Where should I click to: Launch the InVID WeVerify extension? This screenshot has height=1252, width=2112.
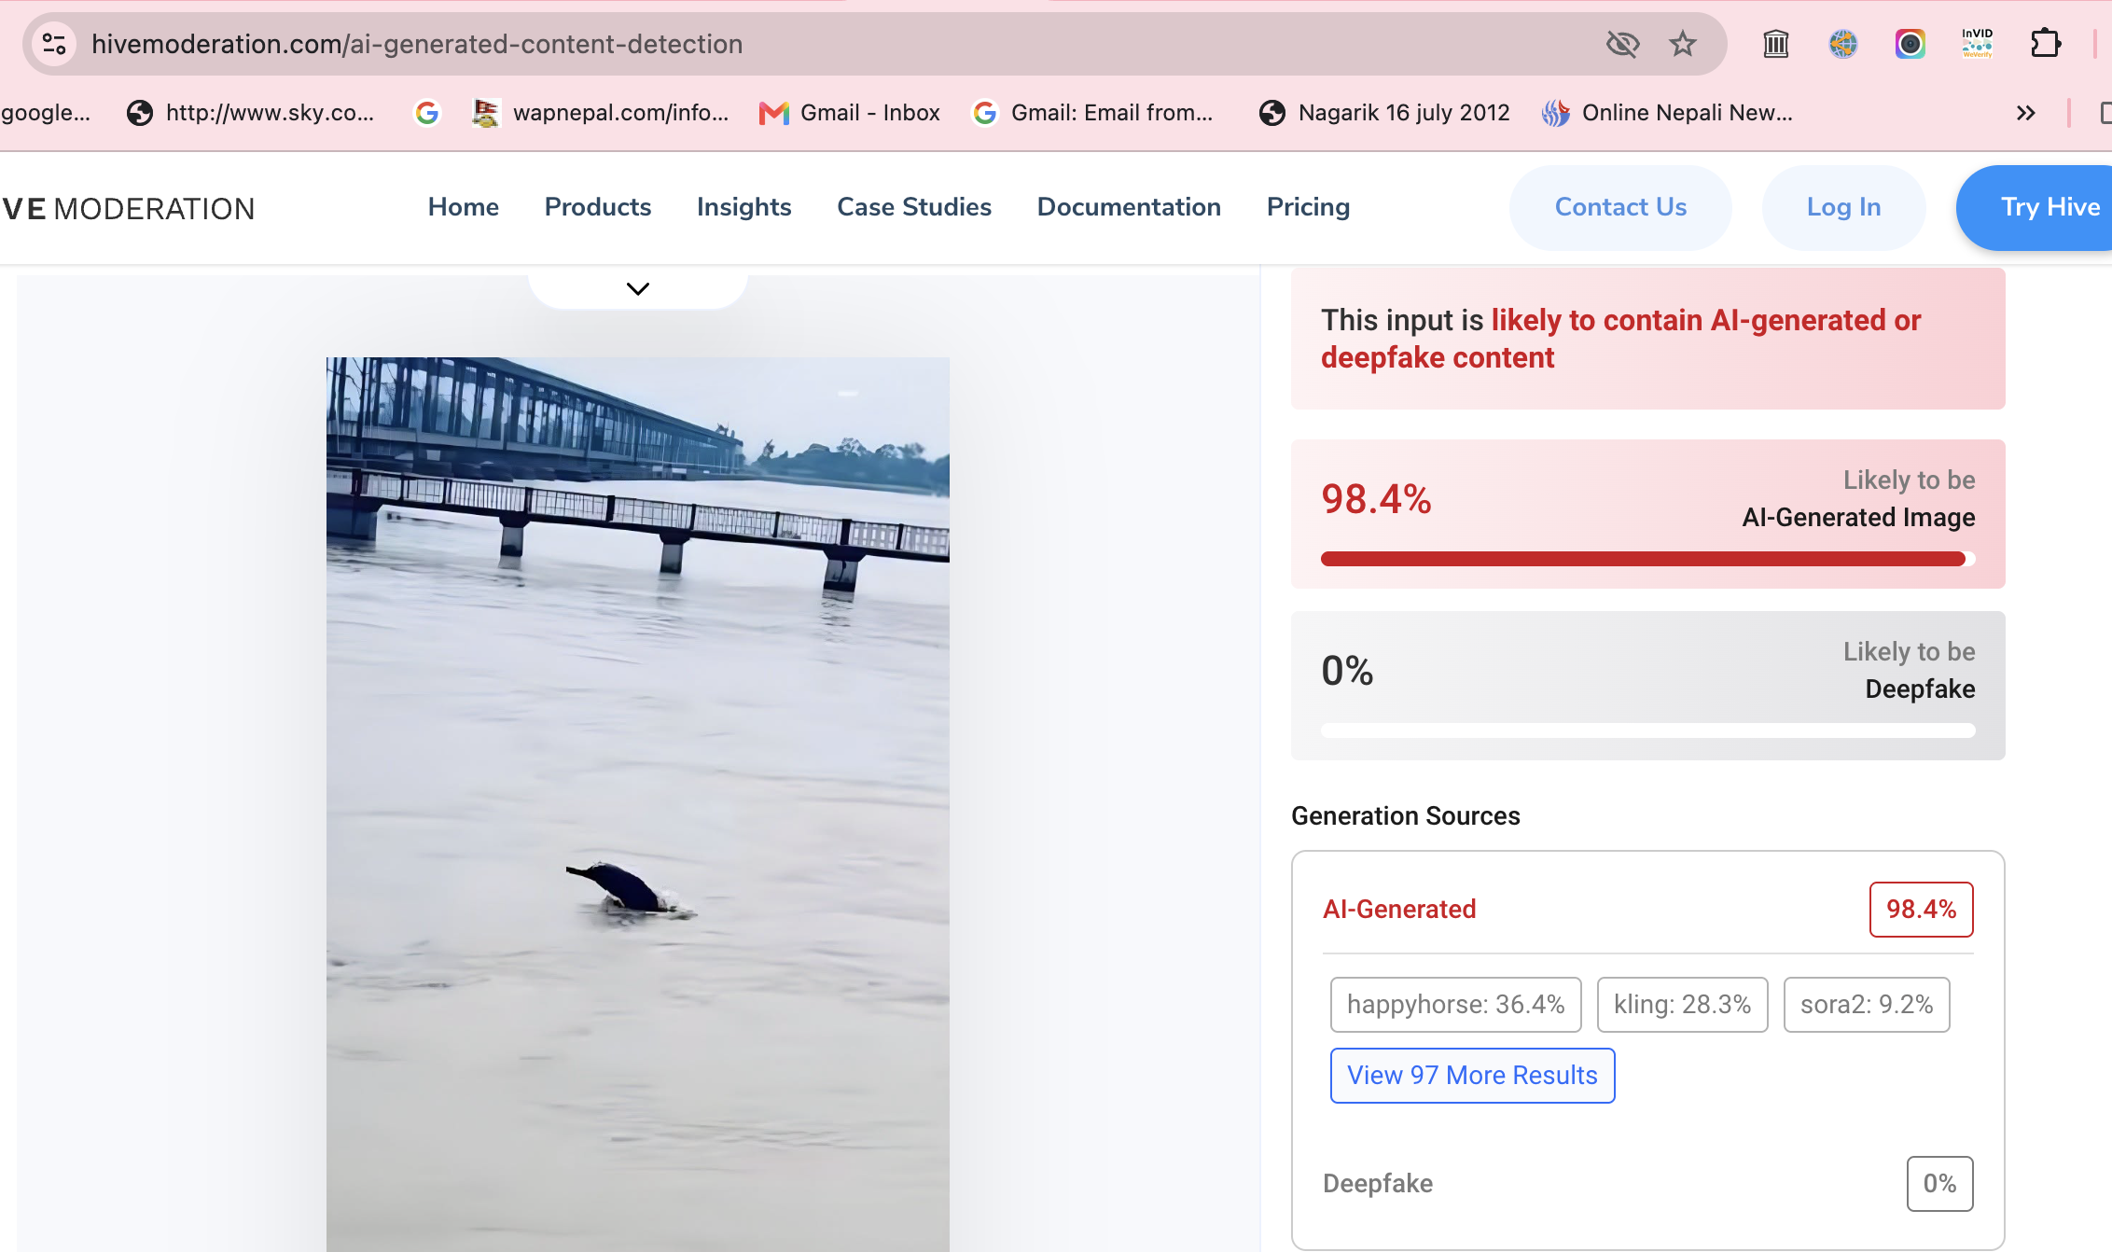pos(1978,44)
